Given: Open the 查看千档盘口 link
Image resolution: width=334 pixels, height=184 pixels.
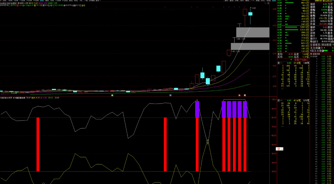Looking at the screenshot, I should (301, 60).
